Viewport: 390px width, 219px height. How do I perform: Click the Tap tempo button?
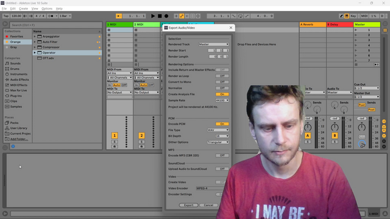(x=6, y=16)
